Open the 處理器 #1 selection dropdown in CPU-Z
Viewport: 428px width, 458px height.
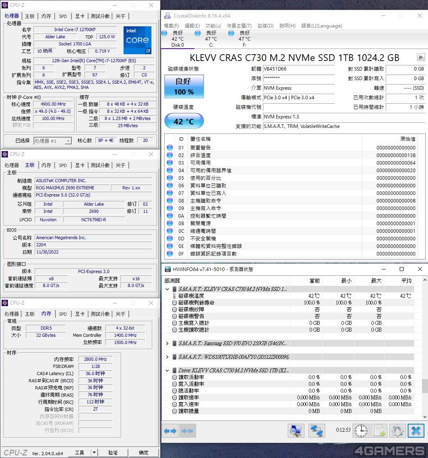coord(68,141)
